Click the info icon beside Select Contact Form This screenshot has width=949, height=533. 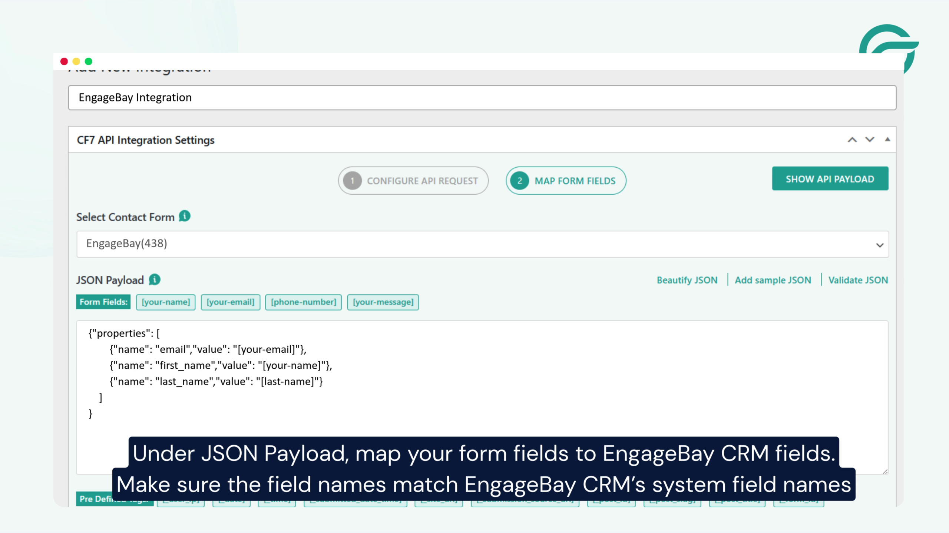185,216
